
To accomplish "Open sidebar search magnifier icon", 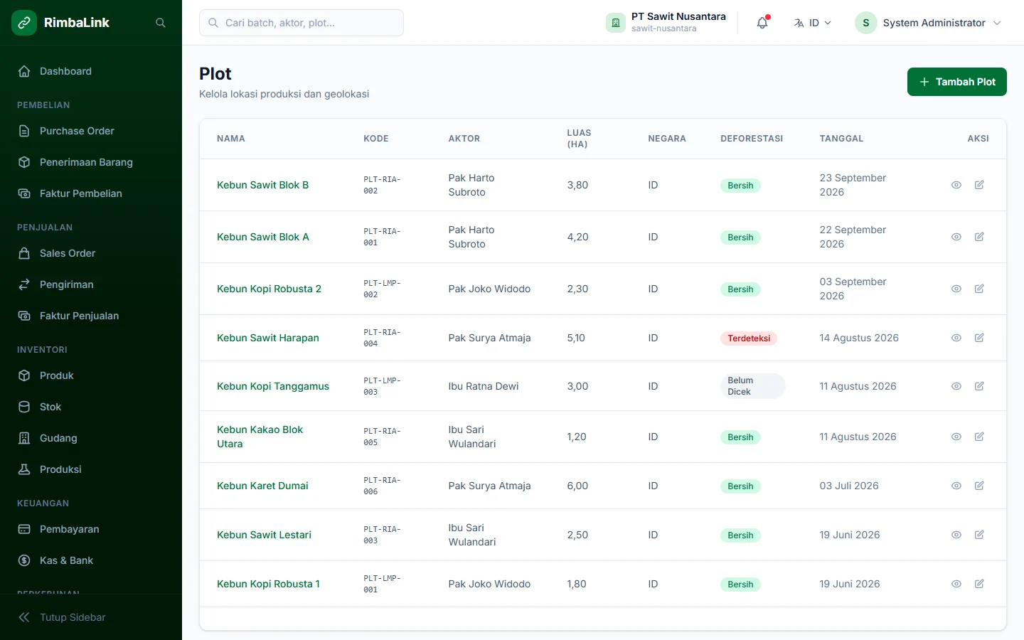I will tap(161, 23).
